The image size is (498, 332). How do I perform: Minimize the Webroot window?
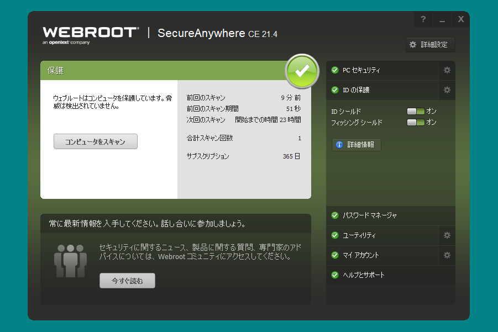coord(442,19)
